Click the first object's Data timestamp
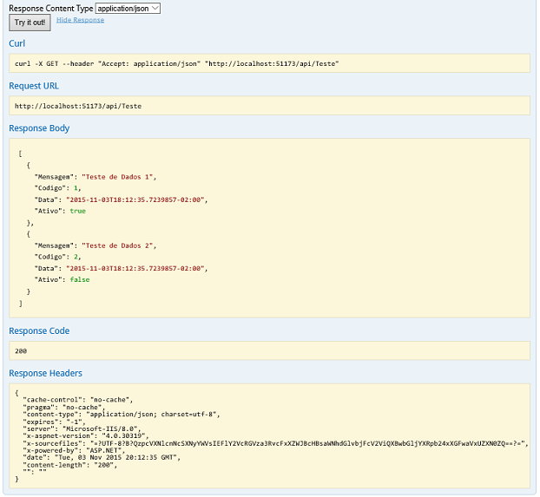The image size is (540, 497). tap(137, 199)
